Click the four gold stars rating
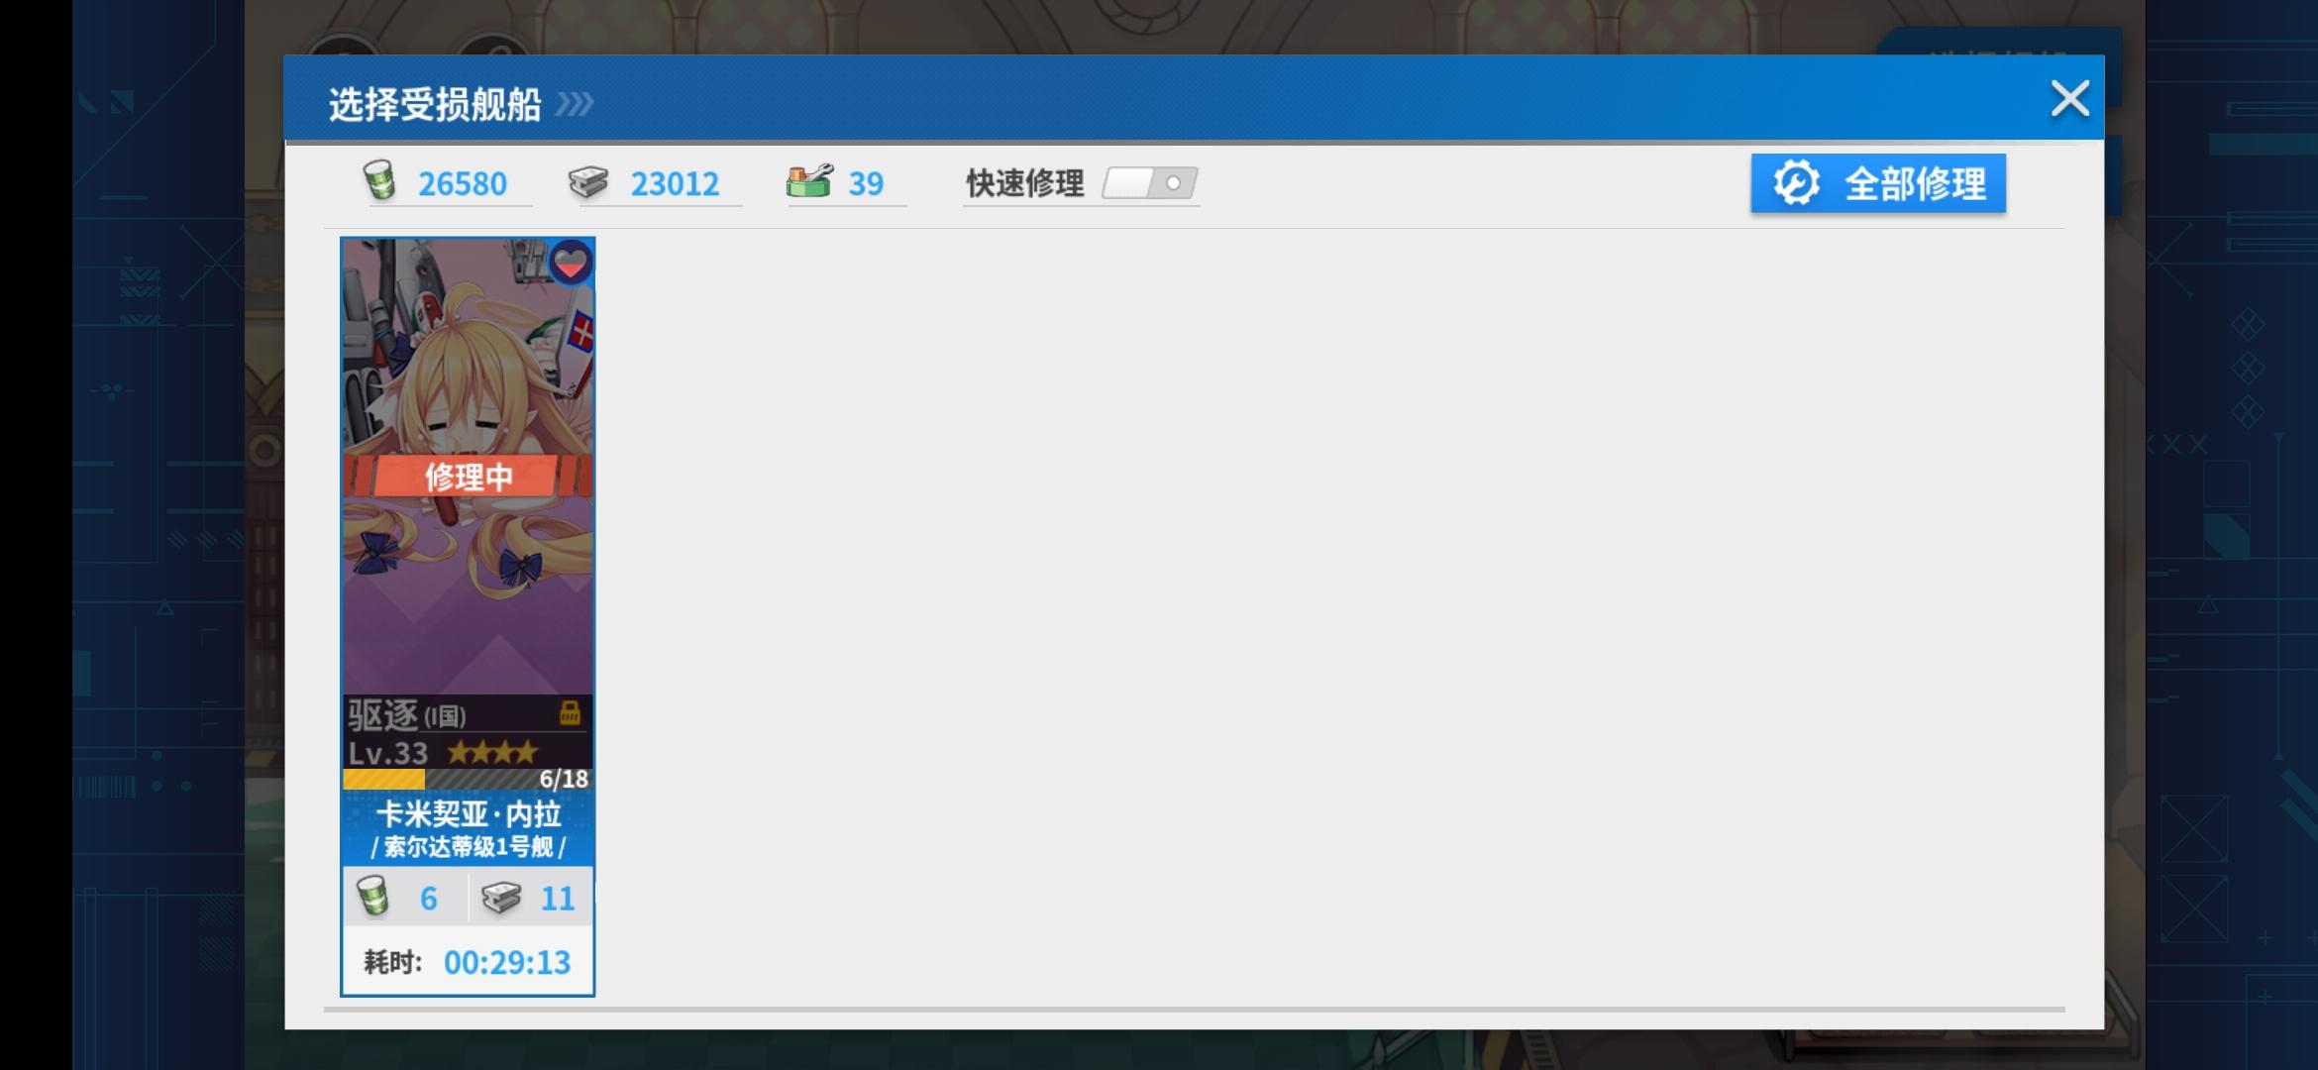 click(x=492, y=752)
